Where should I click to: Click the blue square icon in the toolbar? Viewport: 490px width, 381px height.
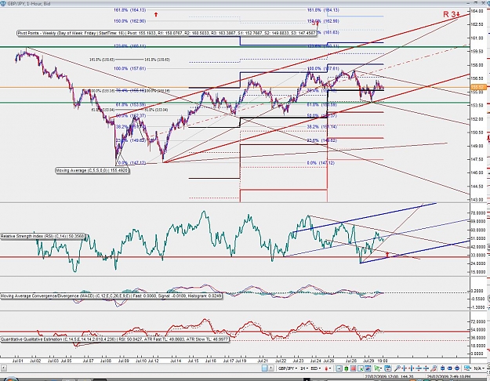point(264,368)
